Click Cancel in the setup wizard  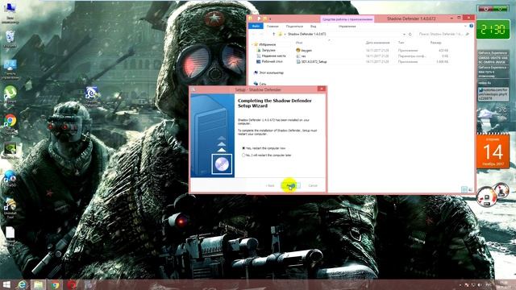tap(313, 185)
